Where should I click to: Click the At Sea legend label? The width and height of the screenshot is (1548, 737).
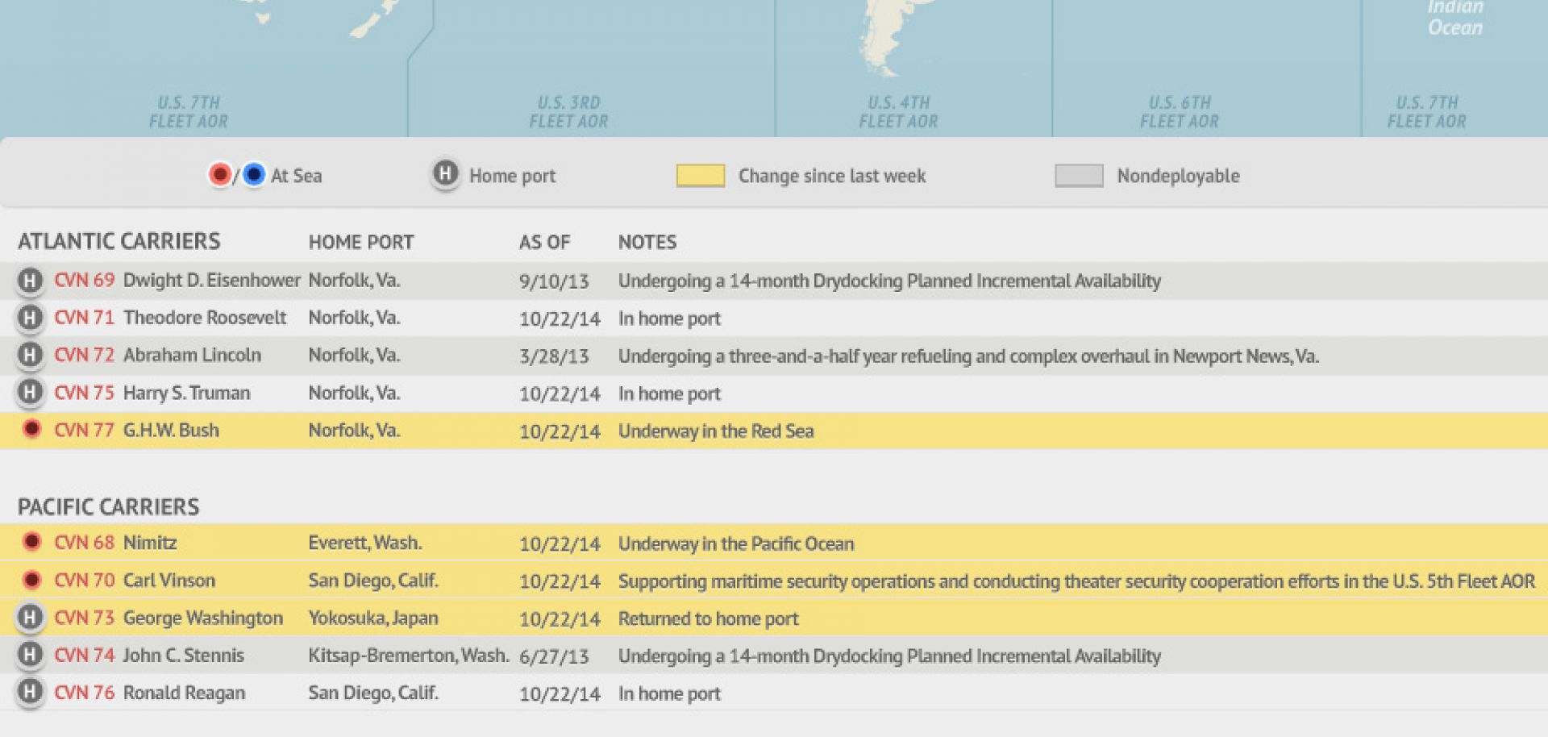click(296, 176)
